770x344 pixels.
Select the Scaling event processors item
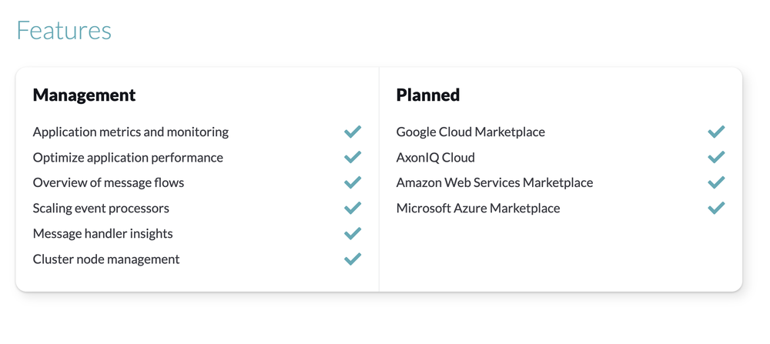tap(101, 208)
